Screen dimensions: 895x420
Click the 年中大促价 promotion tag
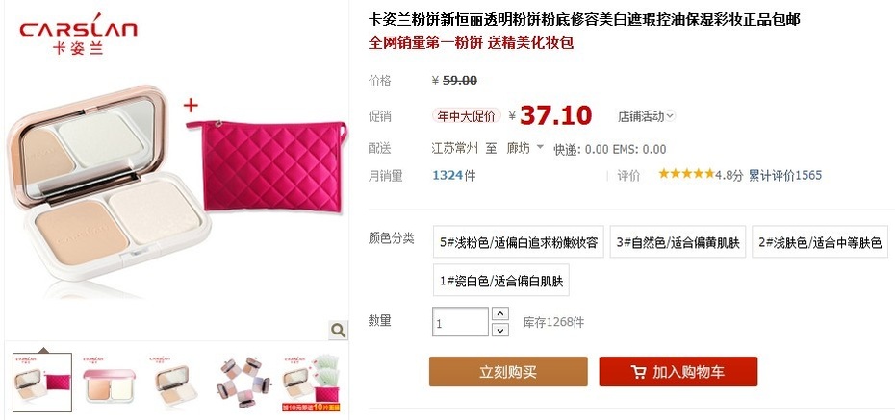[x=466, y=116]
